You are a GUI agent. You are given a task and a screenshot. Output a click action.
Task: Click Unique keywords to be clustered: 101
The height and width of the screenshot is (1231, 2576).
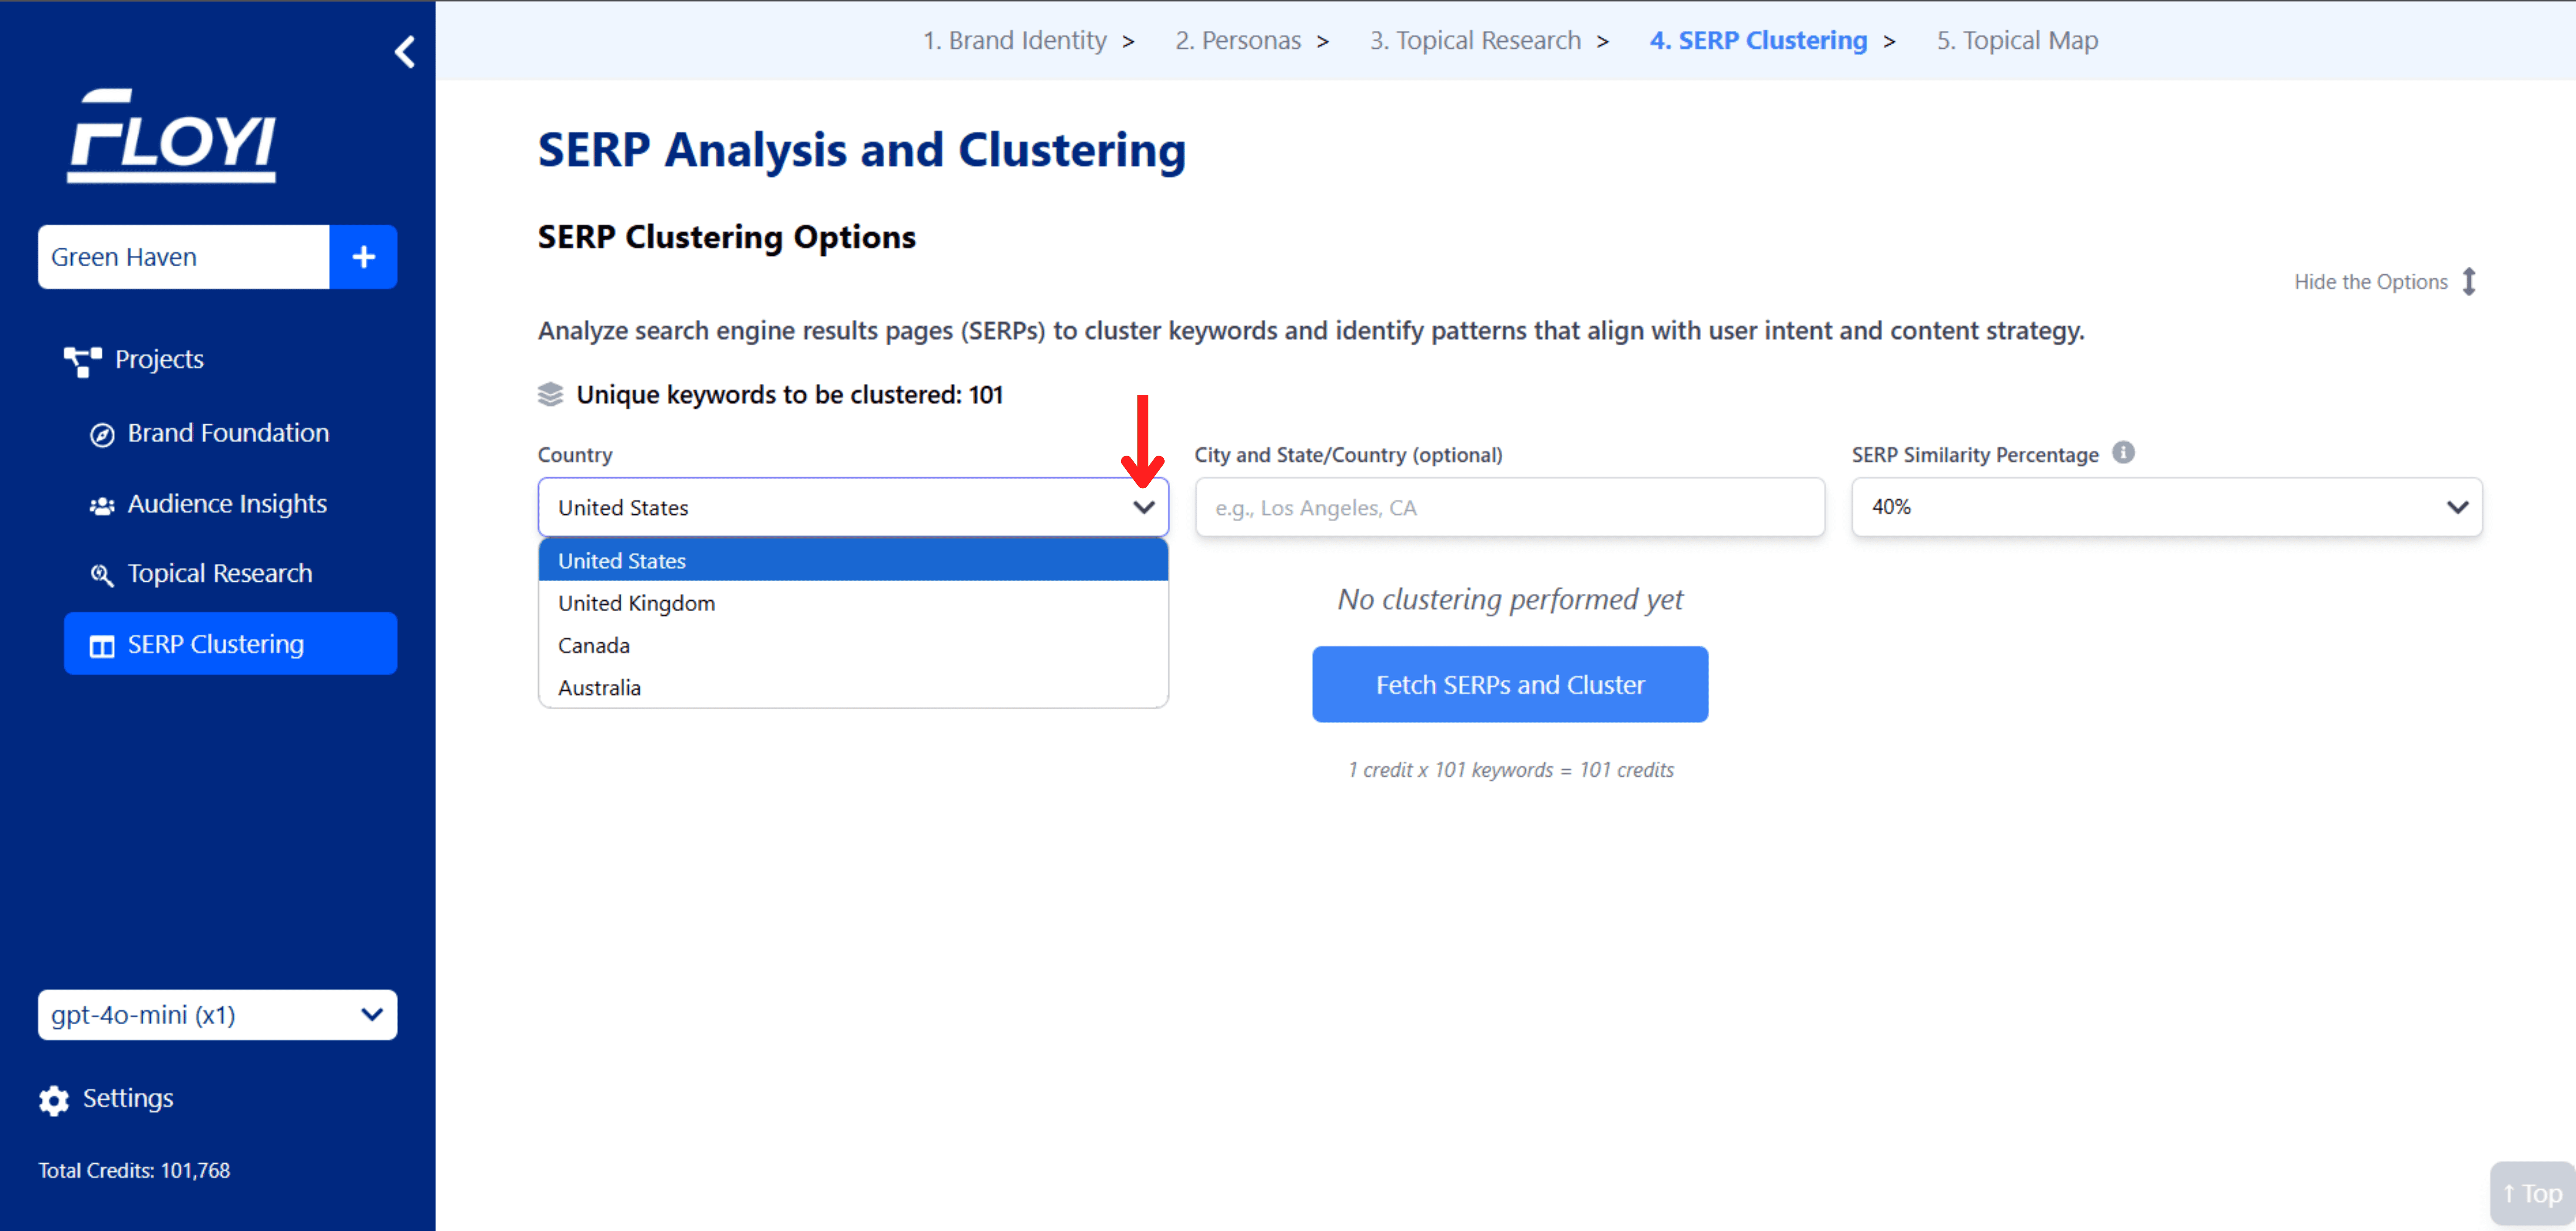[789, 395]
